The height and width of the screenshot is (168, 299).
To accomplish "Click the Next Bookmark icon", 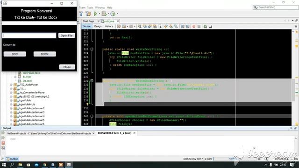I will tap(171, 27).
